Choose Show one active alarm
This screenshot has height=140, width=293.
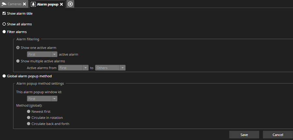coord(18,47)
